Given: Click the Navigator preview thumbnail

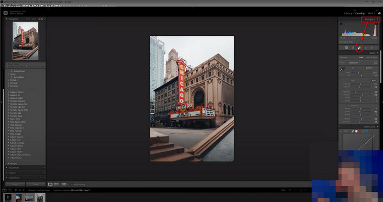Looking at the screenshot, I should click(25, 41).
